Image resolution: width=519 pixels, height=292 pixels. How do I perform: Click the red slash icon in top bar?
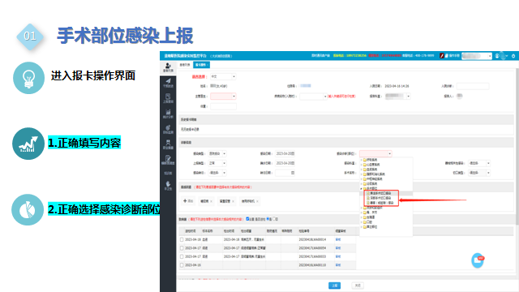(441, 56)
